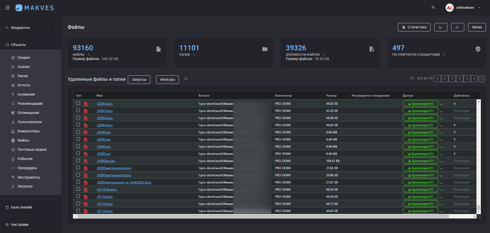490x233 pixels.
Task: Go to page 3 of results
Action: 452,79
